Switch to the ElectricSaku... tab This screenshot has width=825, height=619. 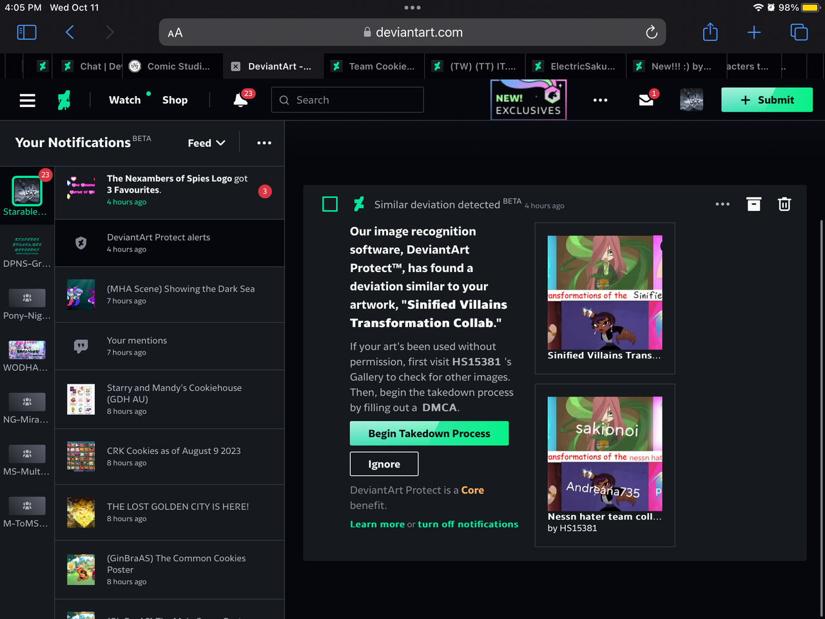576,66
